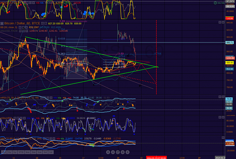Zoom out chart with minus button

click(113, 152)
